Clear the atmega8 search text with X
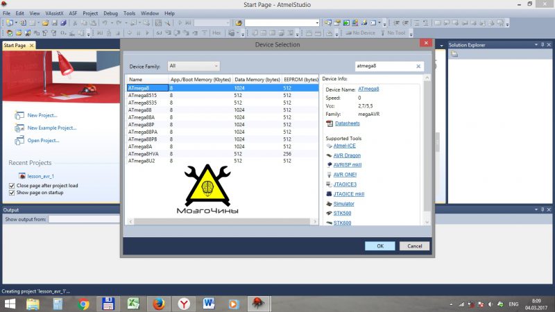The height and width of the screenshot is (312, 555). 418,66
